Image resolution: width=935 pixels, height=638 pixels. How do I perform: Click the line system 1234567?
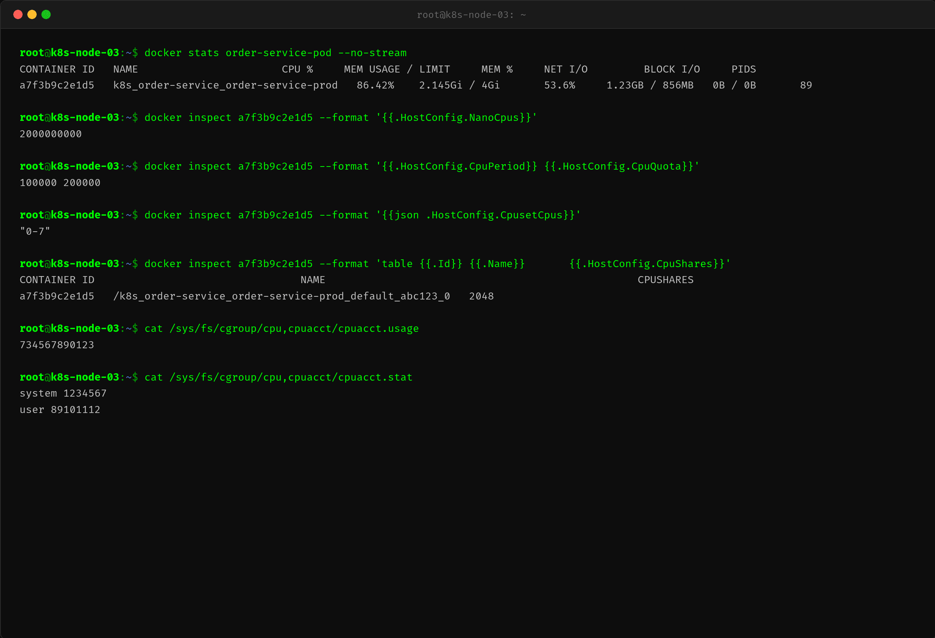63,393
